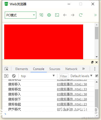Viewport: 101px width, 120px height.
Task: Click the page scrollbar down arrow
Action: coord(97,57)
